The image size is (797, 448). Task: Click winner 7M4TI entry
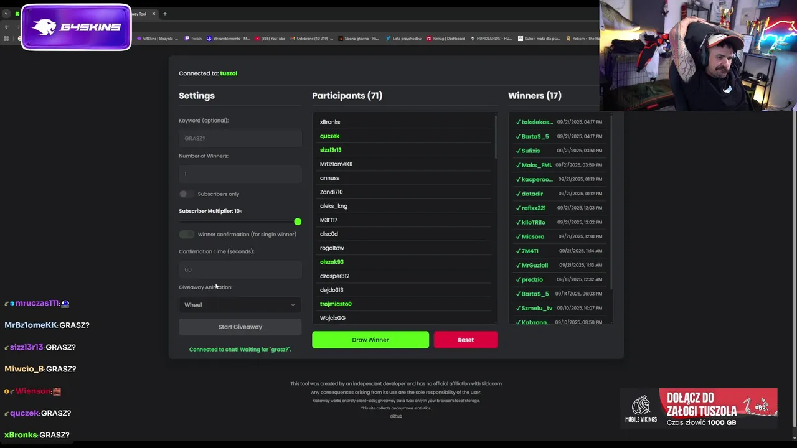point(559,251)
